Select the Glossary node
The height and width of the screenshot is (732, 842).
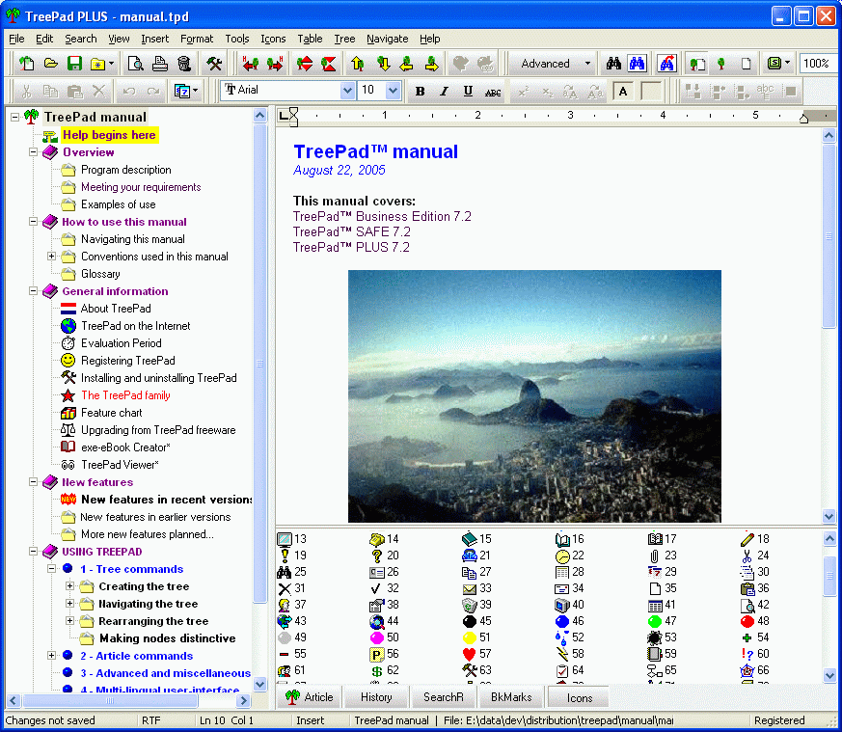click(x=100, y=274)
